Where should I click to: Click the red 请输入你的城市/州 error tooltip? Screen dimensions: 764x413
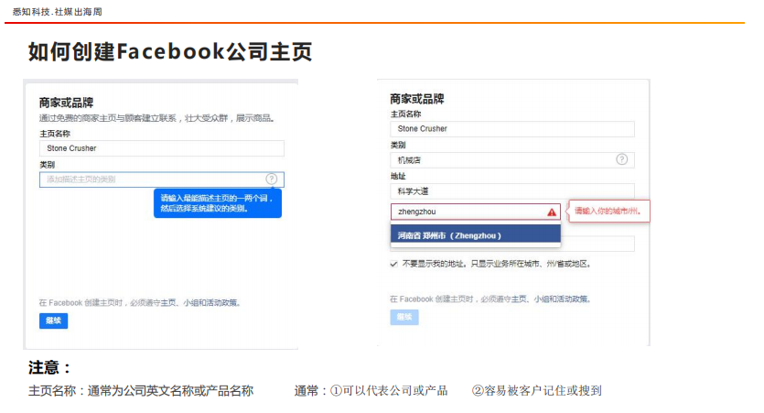click(609, 212)
